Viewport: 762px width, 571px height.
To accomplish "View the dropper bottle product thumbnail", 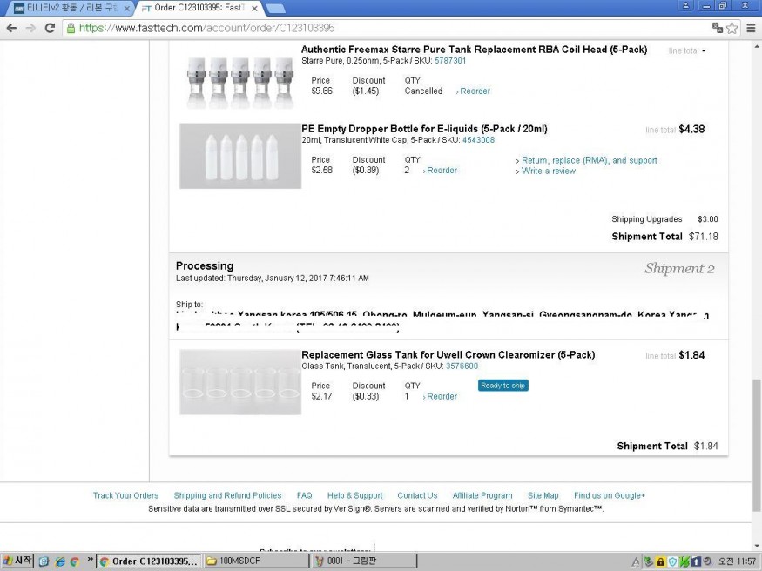I will 240,156.
